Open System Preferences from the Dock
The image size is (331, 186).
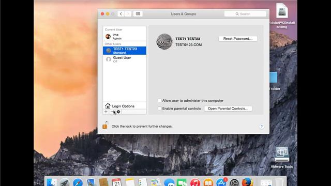point(234,182)
